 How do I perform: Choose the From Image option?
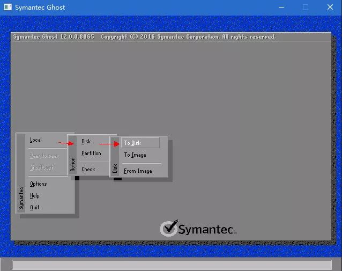tap(138, 171)
